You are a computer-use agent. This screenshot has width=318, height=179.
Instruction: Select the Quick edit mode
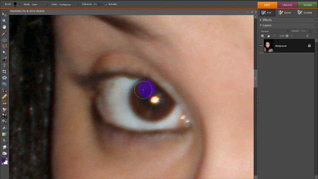(285, 12)
